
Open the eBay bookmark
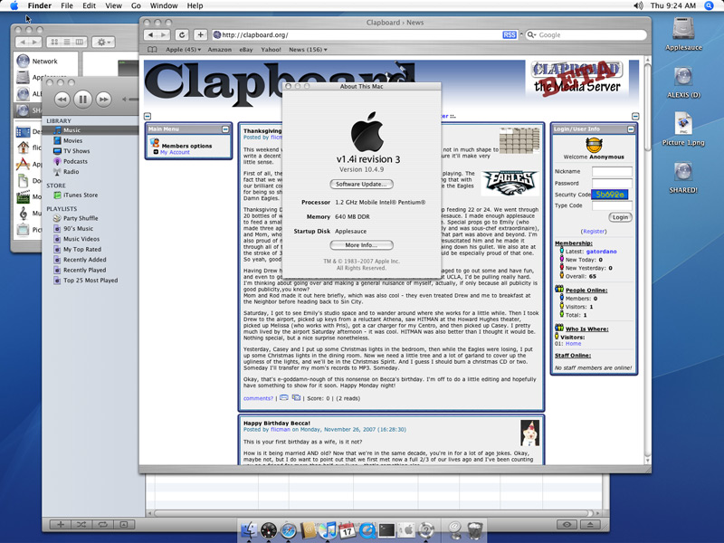pyautogui.click(x=246, y=50)
